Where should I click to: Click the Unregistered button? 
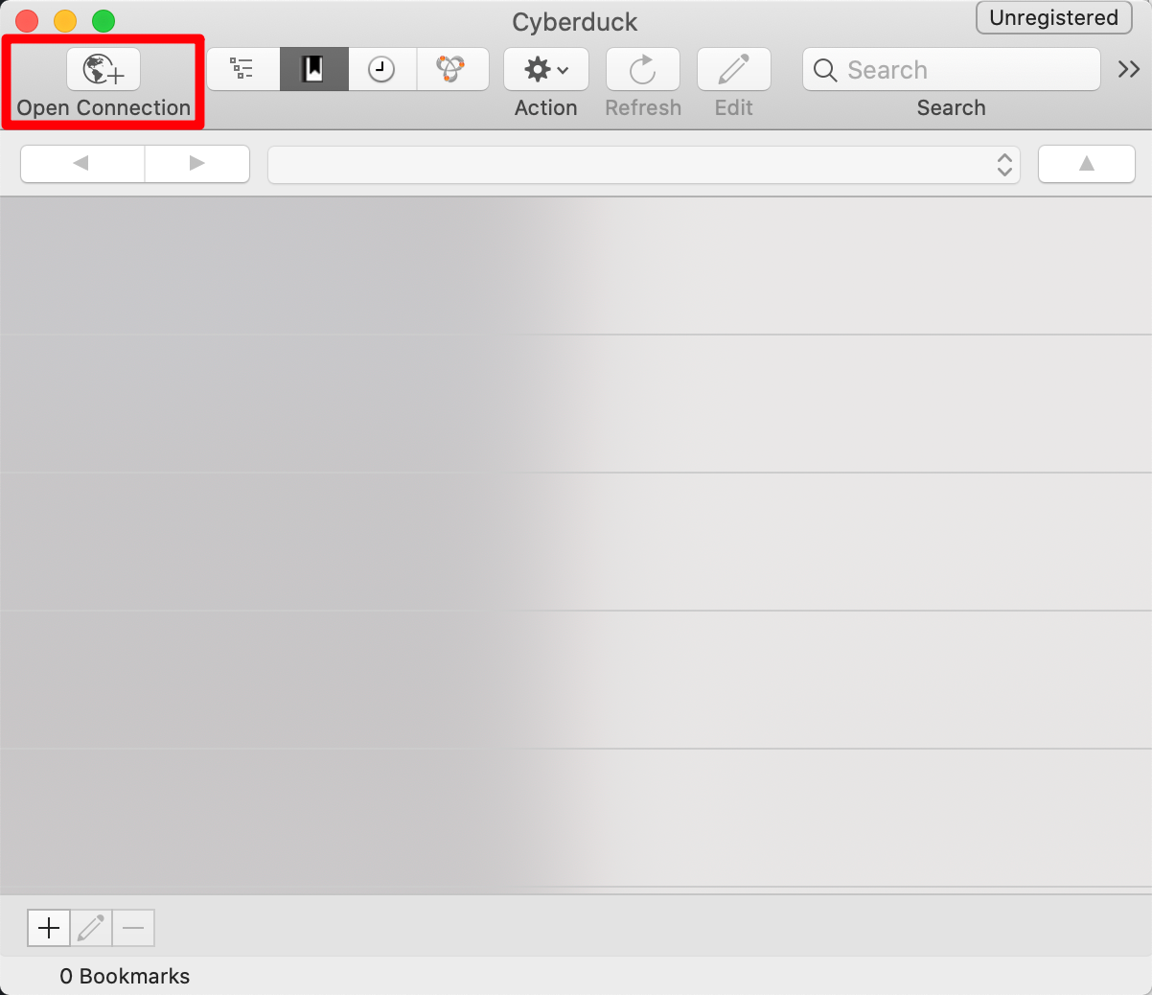click(1054, 17)
